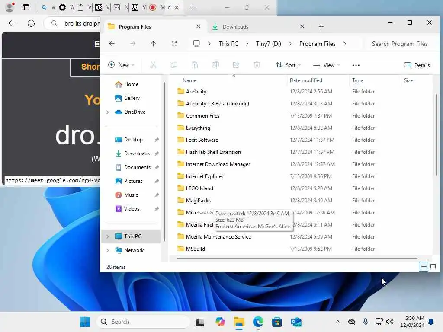Show hidden system tray icons chevron
Viewport: 443px width, 332px height.
tap(337, 322)
